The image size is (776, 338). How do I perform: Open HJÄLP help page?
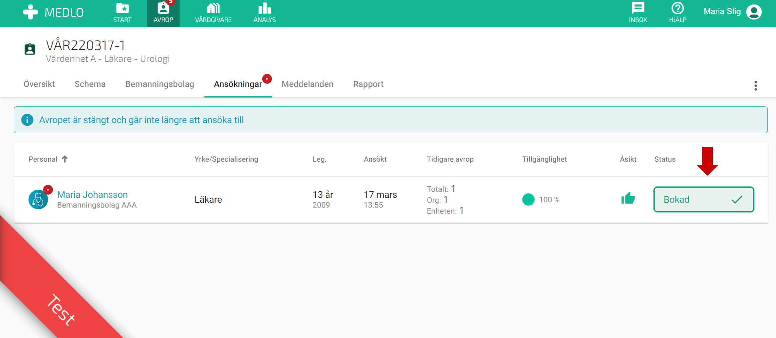[678, 13]
